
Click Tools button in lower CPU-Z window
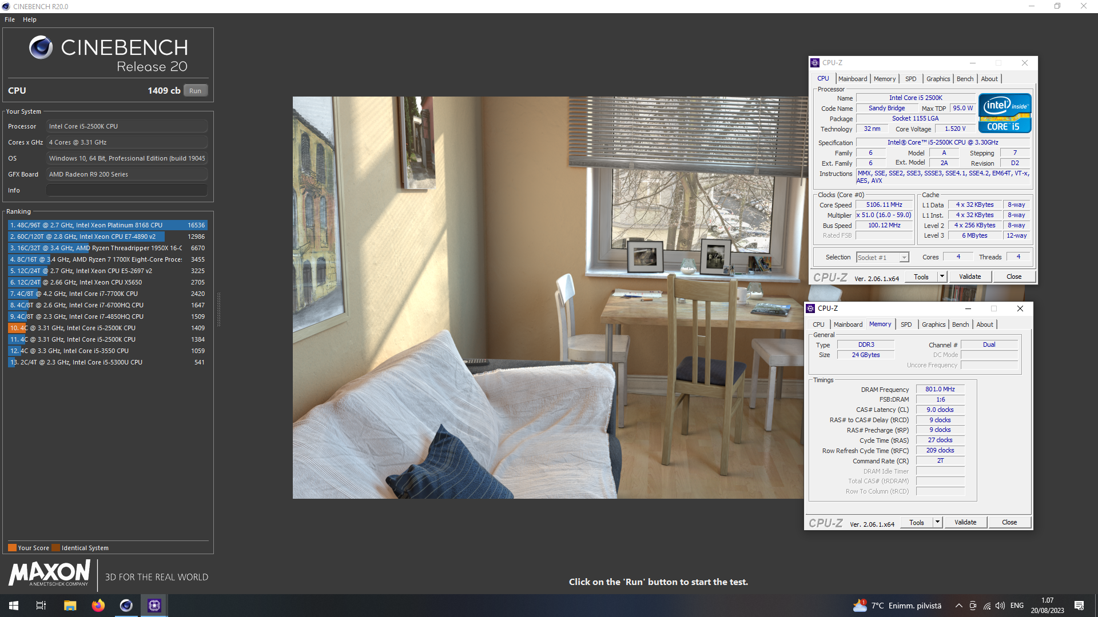(x=916, y=522)
